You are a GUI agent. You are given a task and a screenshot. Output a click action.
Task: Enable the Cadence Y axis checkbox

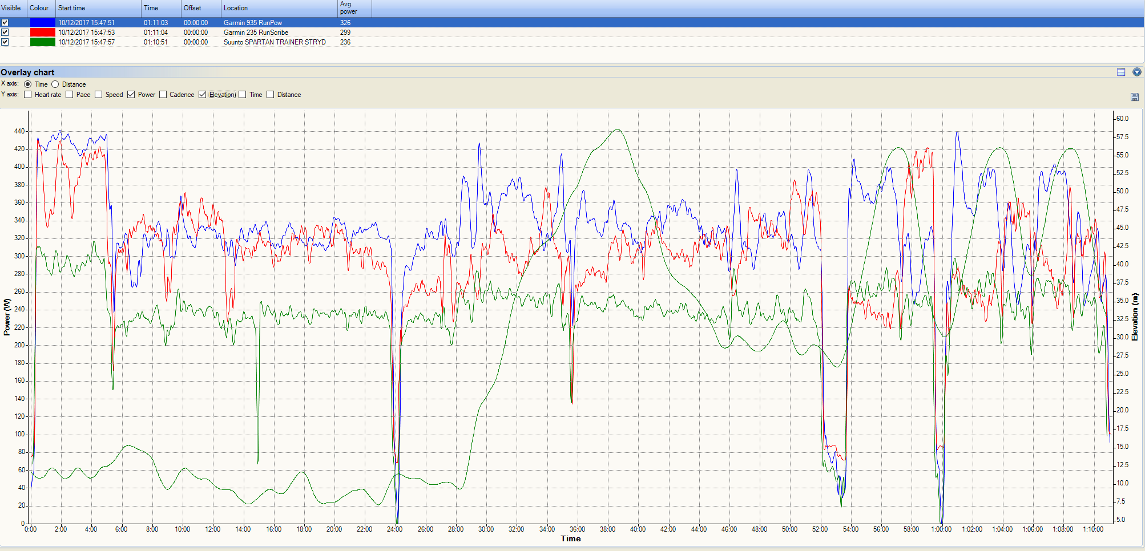click(163, 95)
